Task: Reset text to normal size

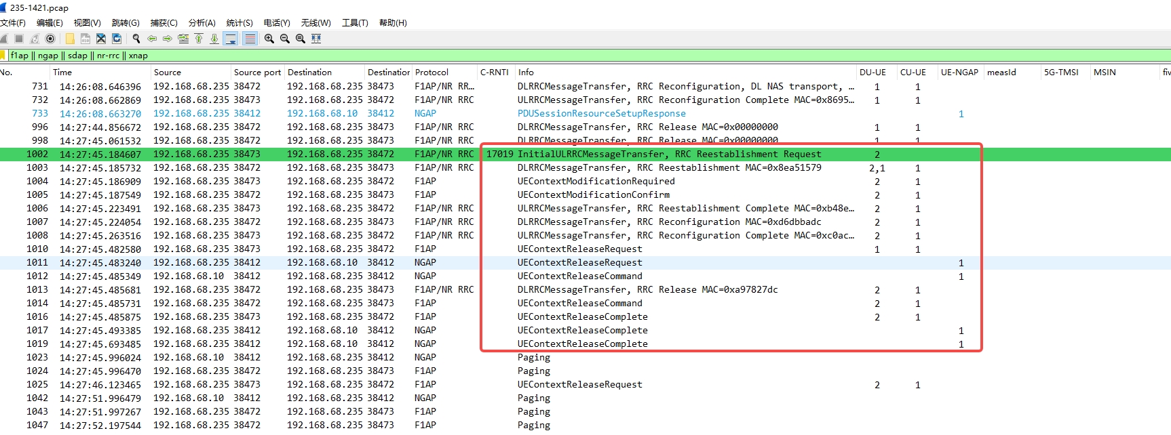Action: pyautogui.click(x=301, y=39)
